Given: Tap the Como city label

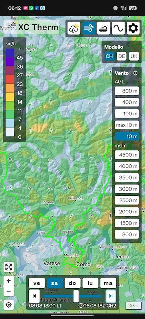Looking at the screenshot, I should (x=83, y=264).
